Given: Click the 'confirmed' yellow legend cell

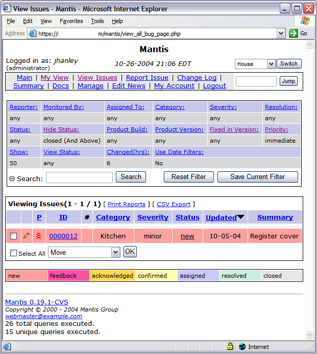Looking at the screenshot, I should pos(156,275).
